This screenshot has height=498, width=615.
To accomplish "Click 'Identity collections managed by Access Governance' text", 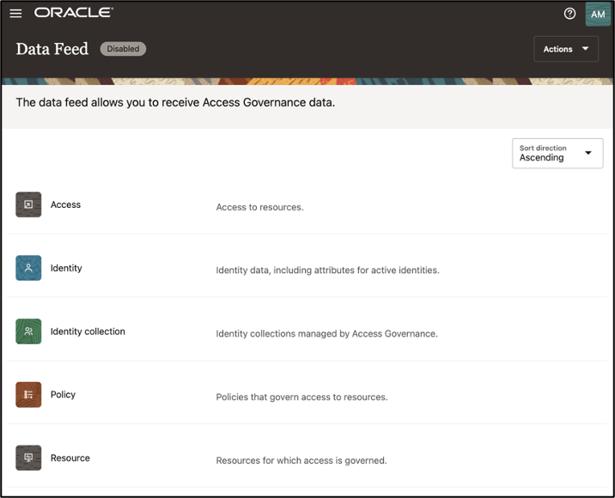I will 326,334.
